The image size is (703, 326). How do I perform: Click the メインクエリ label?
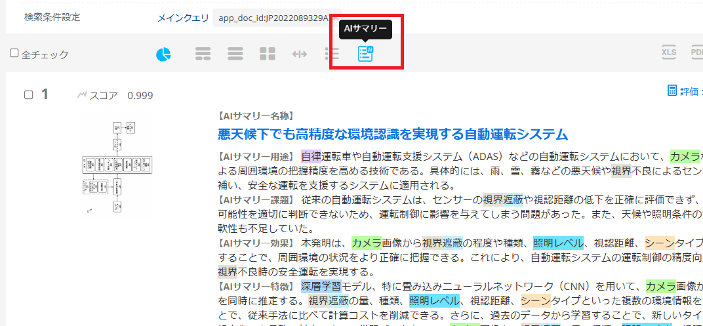(182, 18)
